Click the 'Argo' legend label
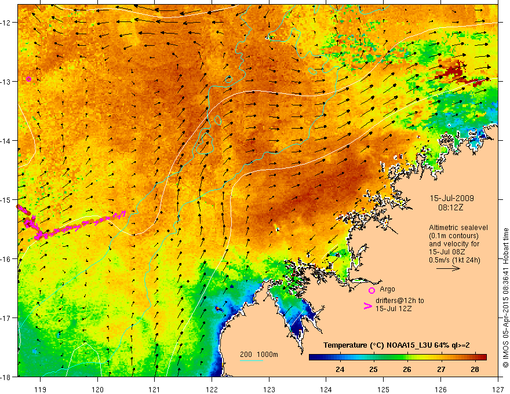The height and width of the screenshot is (394, 510). click(x=387, y=289)
